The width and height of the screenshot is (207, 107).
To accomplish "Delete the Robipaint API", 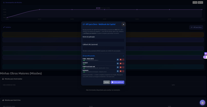I will pyautogui.click(x=123, y=71).
